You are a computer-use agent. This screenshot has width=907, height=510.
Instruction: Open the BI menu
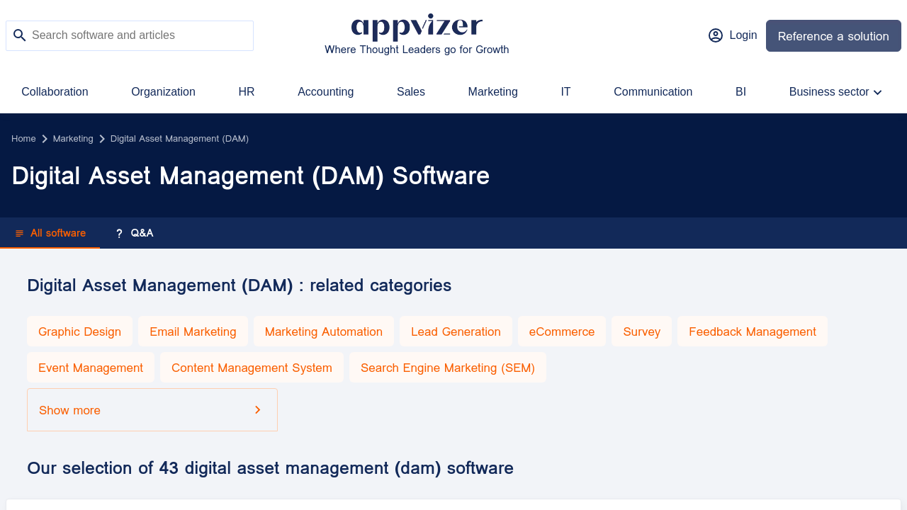[x=740, y=92]
